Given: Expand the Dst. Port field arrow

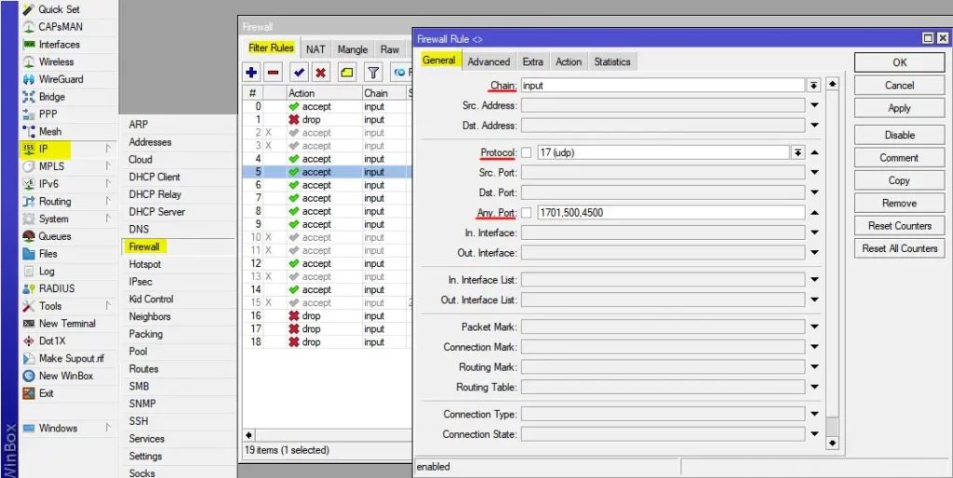Looking at the screenshot, I should tap(814, 193).
